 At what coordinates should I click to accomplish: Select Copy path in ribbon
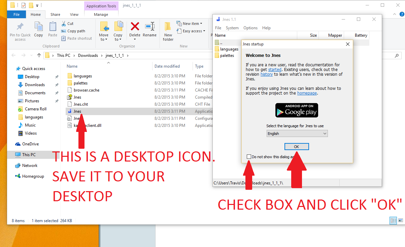[x=73, y=31]
